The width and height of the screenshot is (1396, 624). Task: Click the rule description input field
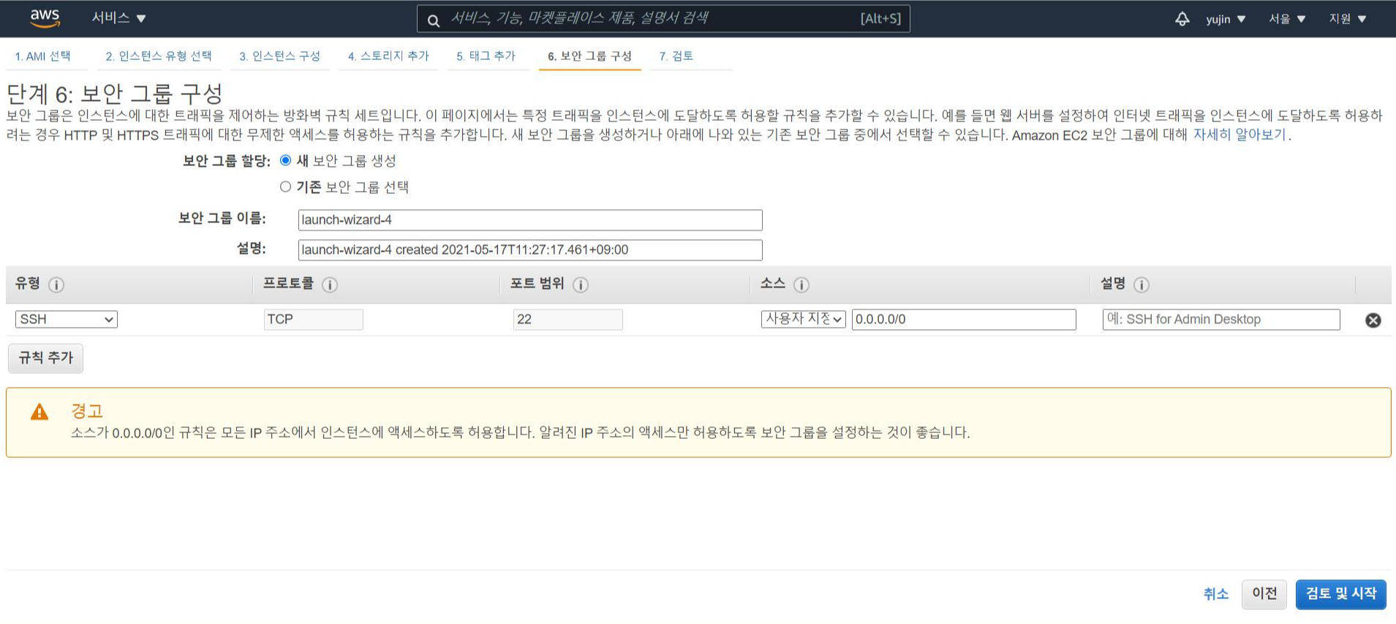pos(1221,319)
